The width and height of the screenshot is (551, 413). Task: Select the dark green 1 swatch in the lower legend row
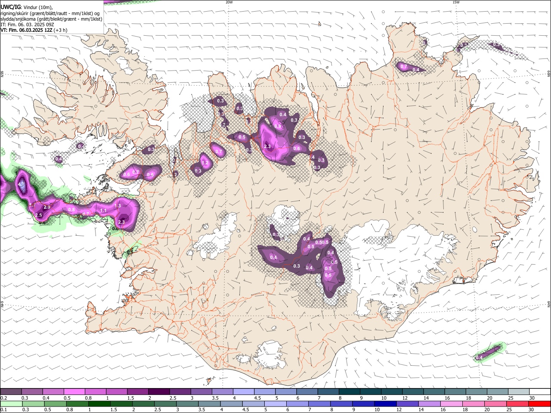pyautogui.click(x=99, y=404)
